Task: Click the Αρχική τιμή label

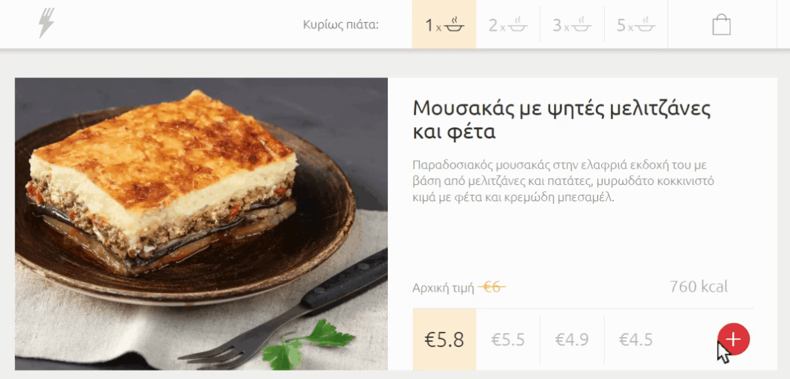Action: 444,288
